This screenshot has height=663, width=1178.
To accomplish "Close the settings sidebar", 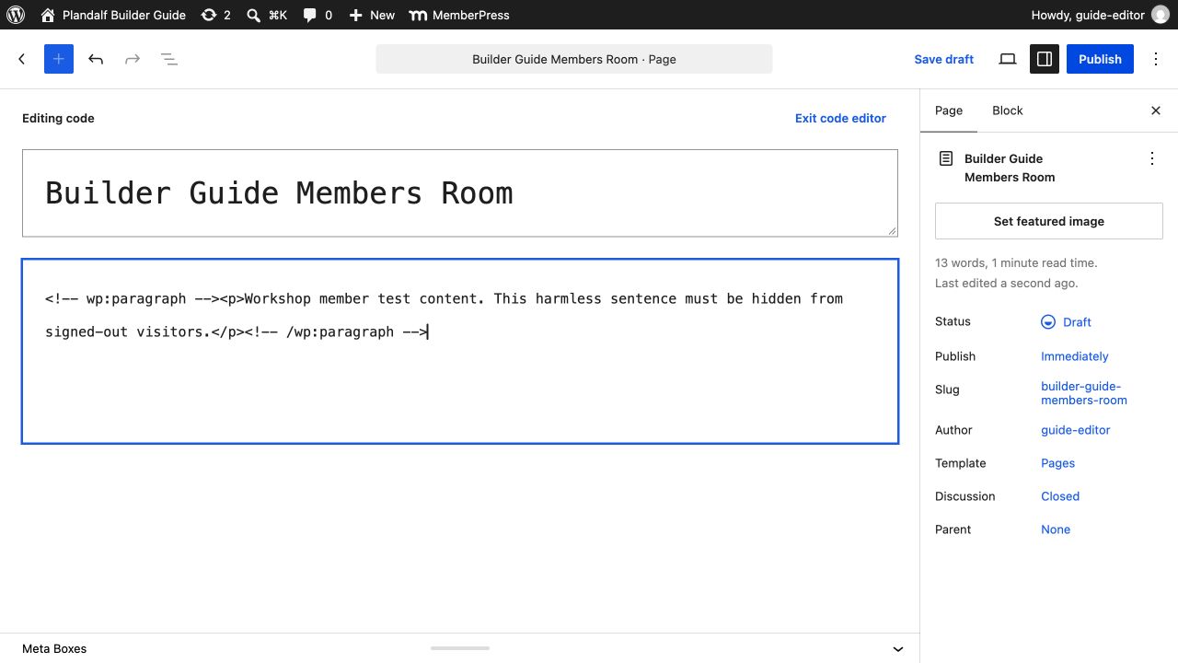I will 1156,110.
